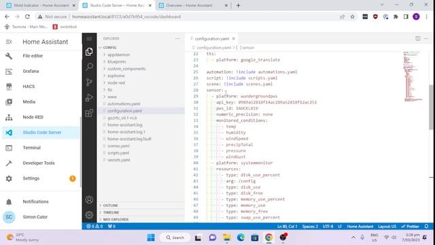Open the editor more actions ellipsis

point(426,39)
